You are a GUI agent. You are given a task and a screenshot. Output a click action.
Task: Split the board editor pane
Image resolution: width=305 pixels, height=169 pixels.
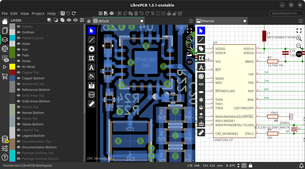(x=191, y=21)
